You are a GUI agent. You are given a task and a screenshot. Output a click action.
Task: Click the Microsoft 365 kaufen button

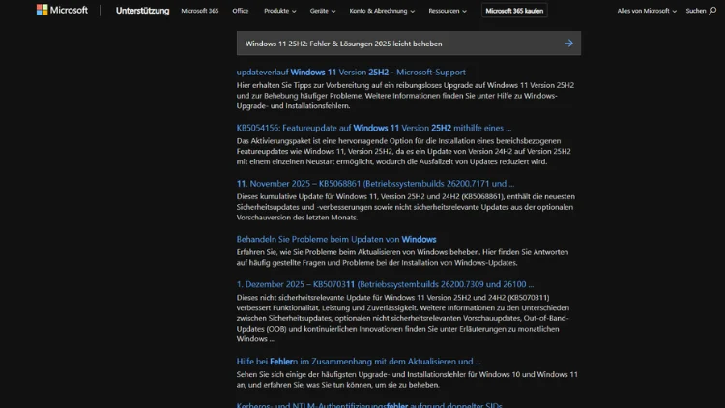514,11
